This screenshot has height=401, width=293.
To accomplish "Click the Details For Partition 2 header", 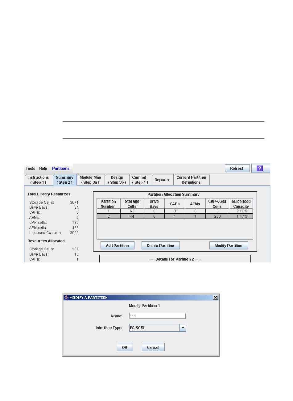I will tap(175, 259).
